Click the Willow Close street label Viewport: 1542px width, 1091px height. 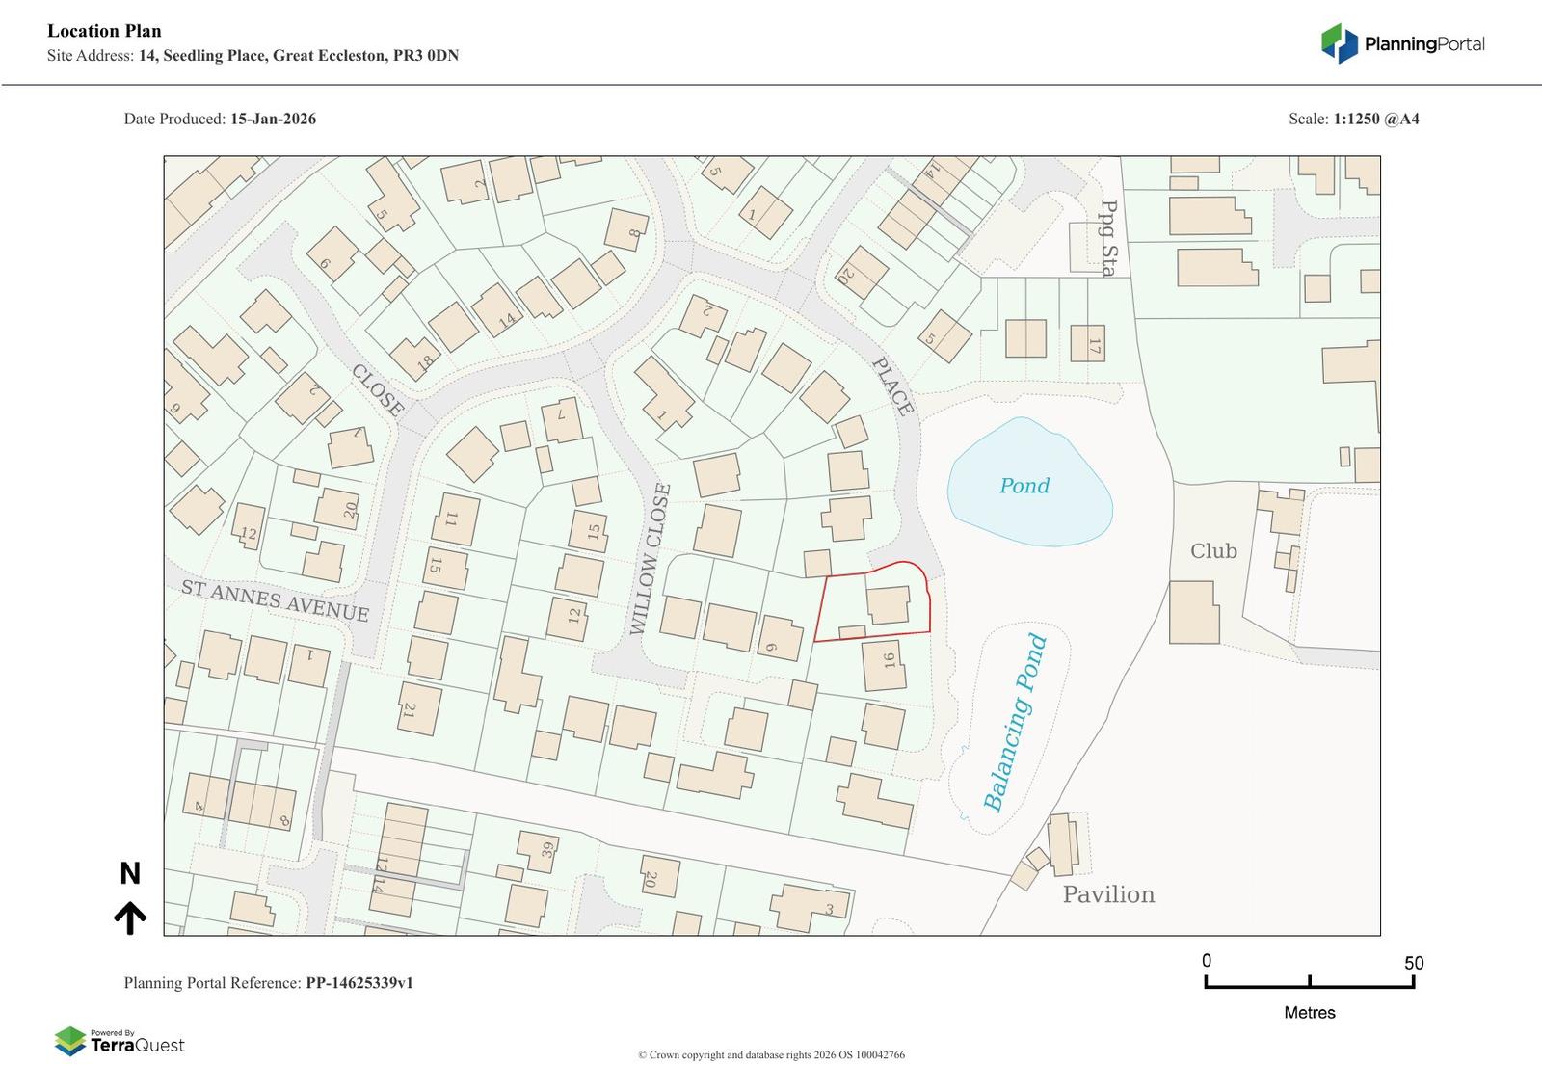pos(649,560)
